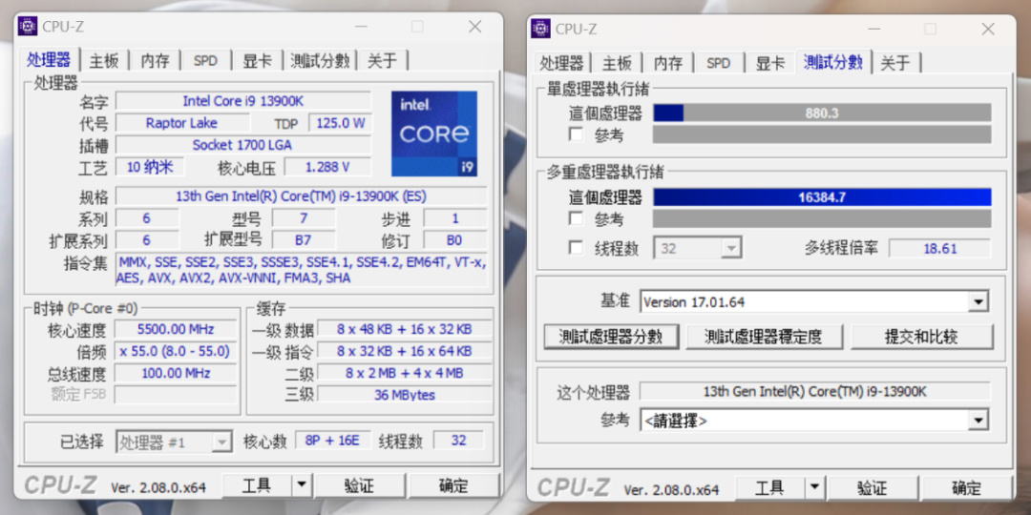This screenshot has height=515, width=1031.
Task: Click the 測試處理器分數 button
Action: point(611,337)
